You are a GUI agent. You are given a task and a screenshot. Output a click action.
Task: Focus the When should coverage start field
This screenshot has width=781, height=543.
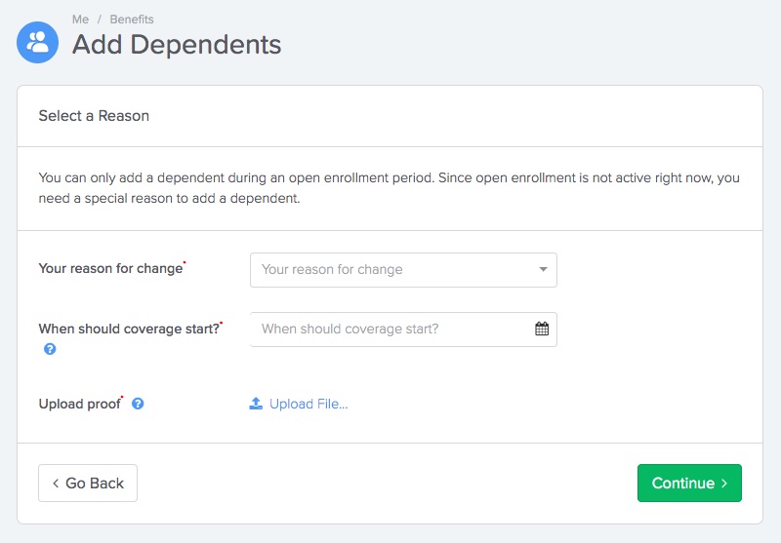[x=403, y=330]
